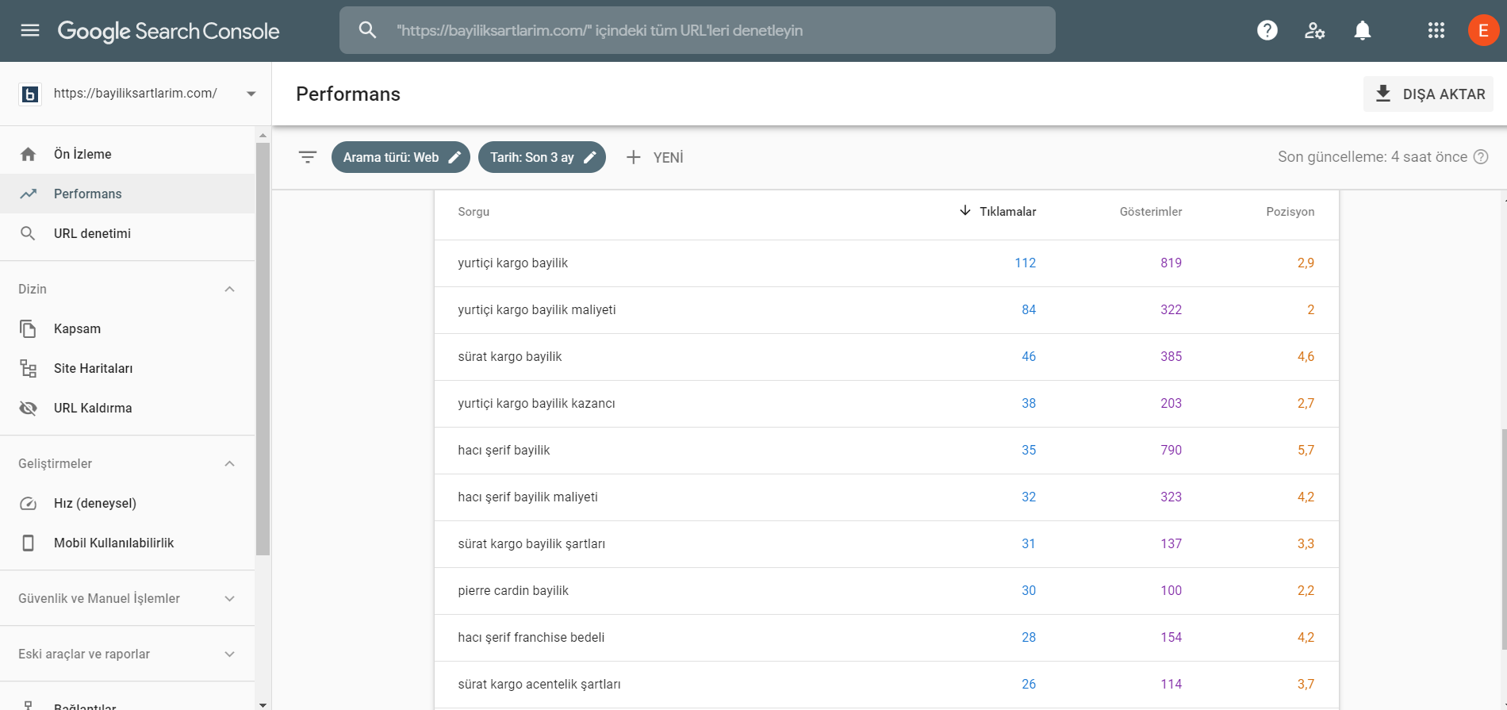Collapse the Dizin section
The image size is (1507, 710).
tap(230, 289)
